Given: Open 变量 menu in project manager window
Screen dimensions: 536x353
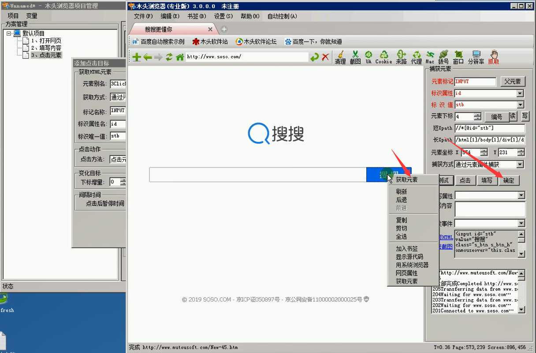Looking at the screenshot, I should [x=32, y=16].
